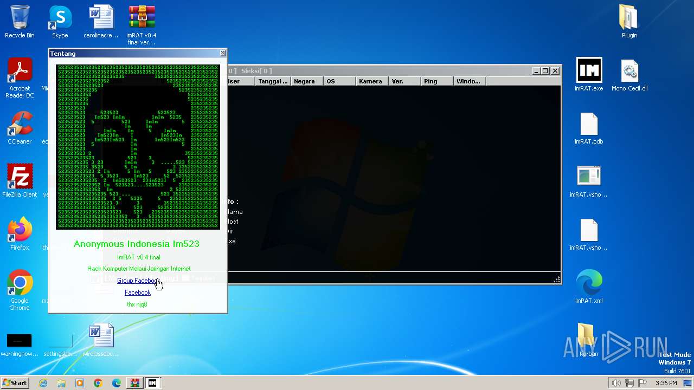Open the carolinacre Word document icon
Viewport: 694px width, 390px height.
[101, 22]
